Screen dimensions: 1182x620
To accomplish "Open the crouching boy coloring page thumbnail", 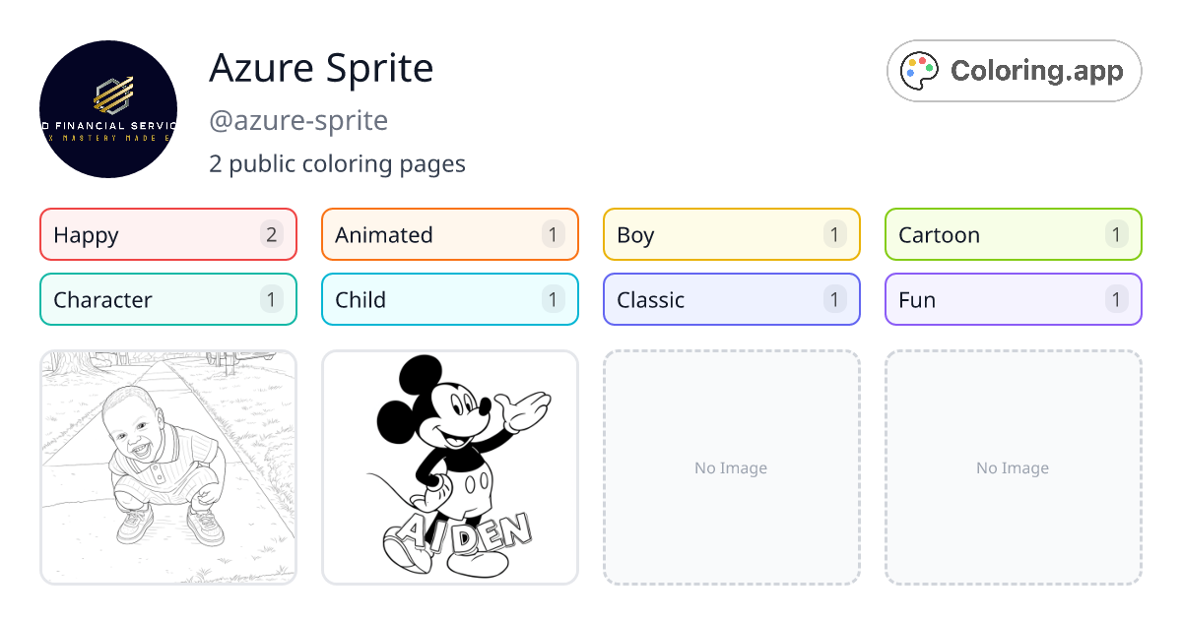I will click(x=167, y=467).
